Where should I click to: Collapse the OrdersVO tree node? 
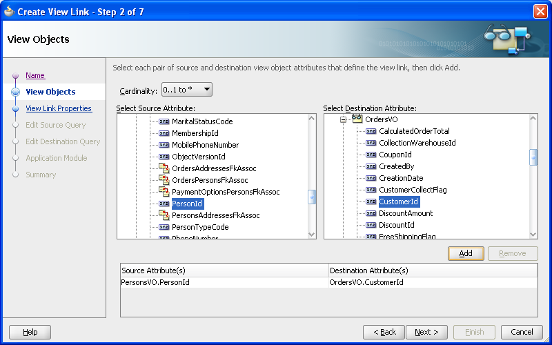343,119
